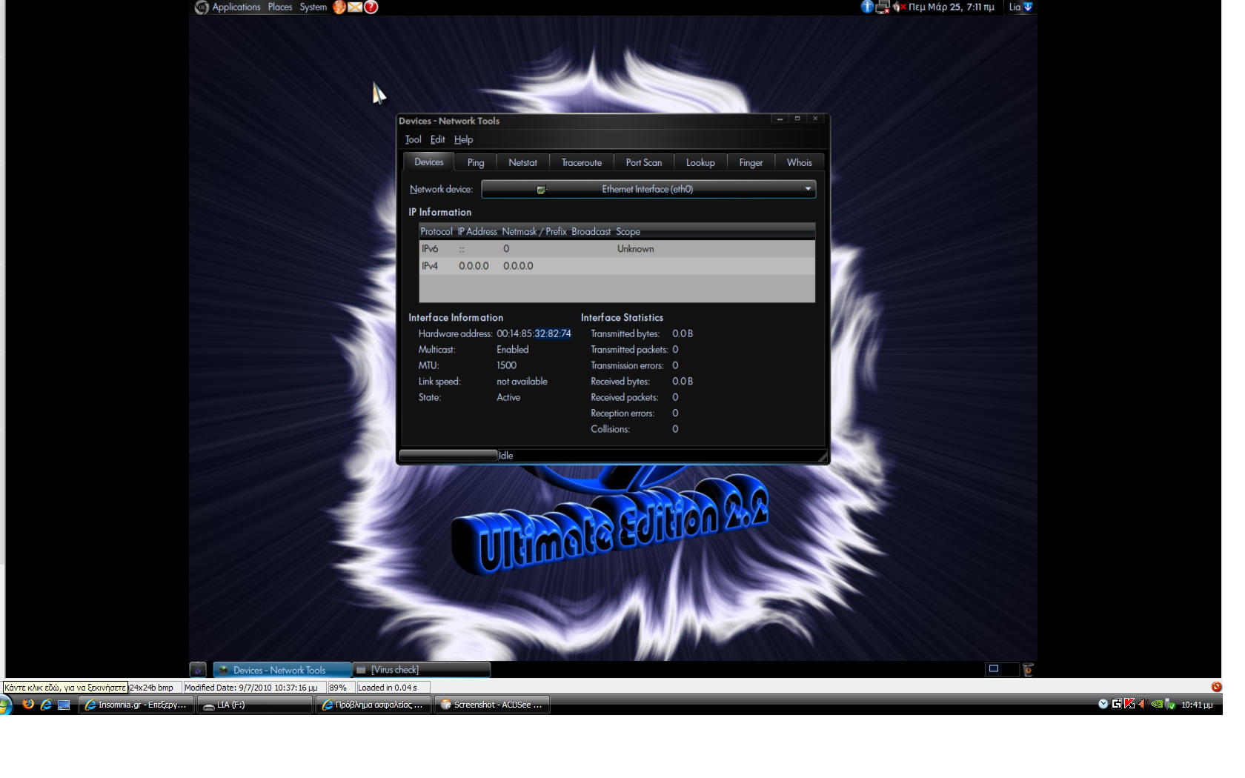Open the System menu

tap(313, 7)
